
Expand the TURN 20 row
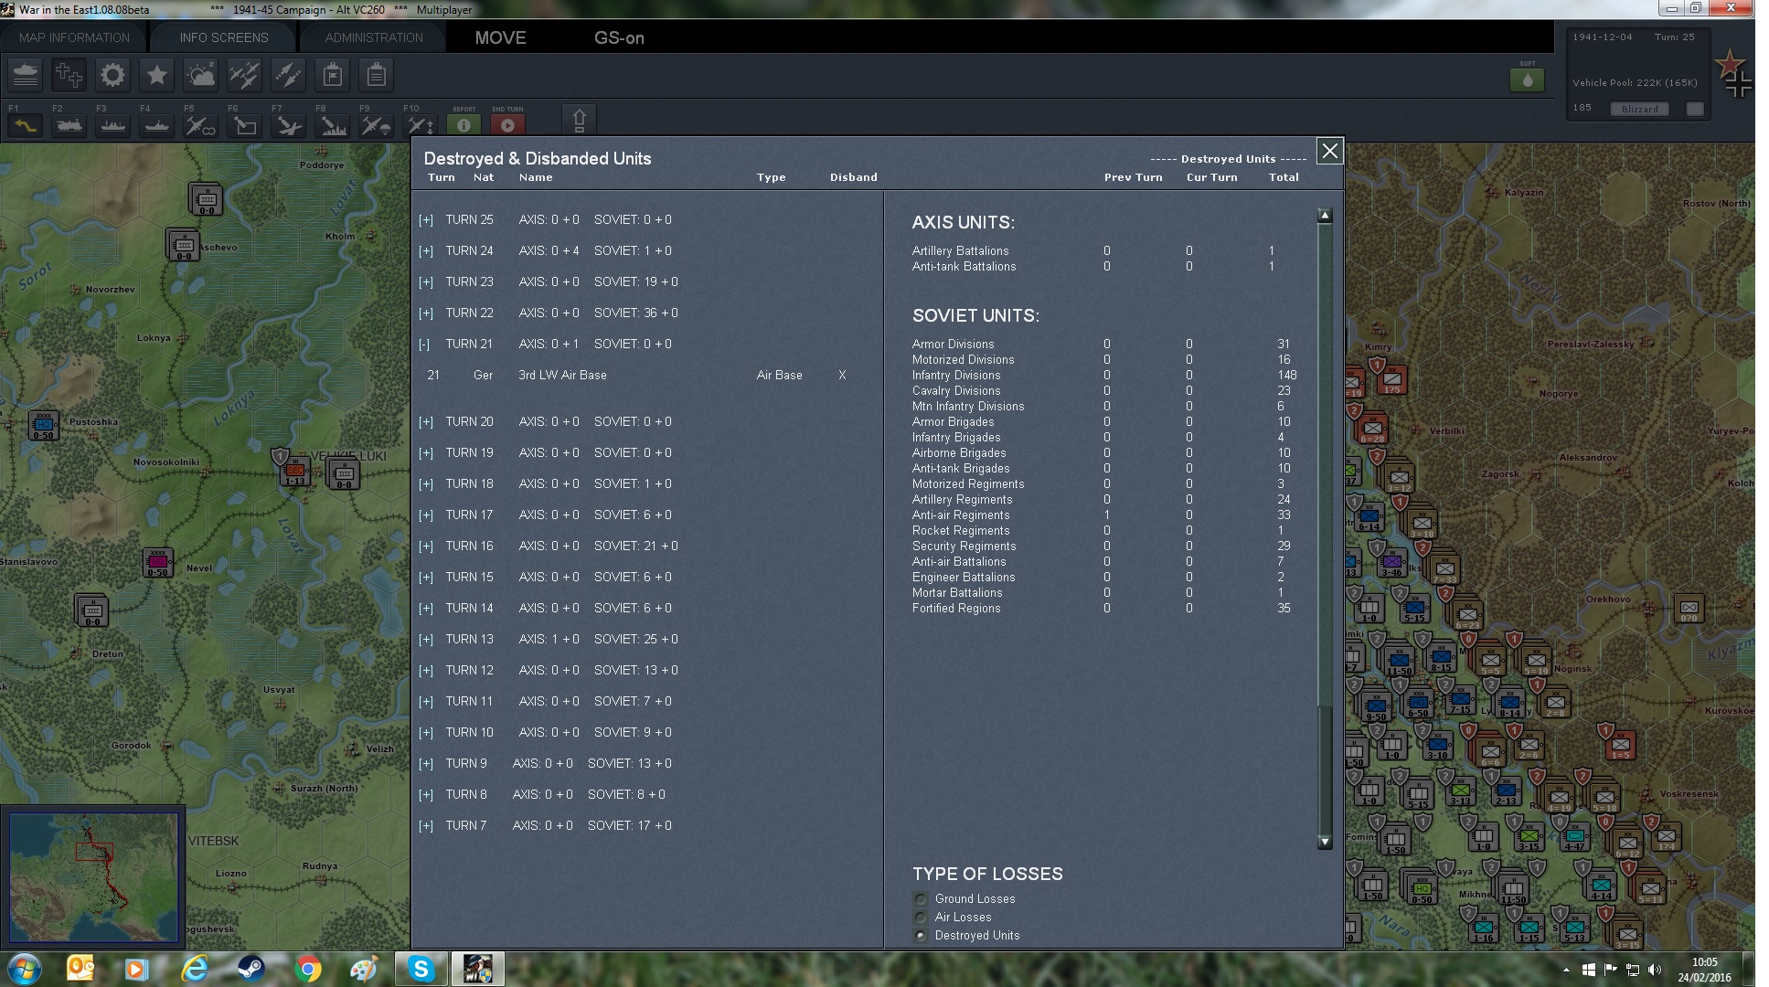pyautogui.click(x=425, y=422)
